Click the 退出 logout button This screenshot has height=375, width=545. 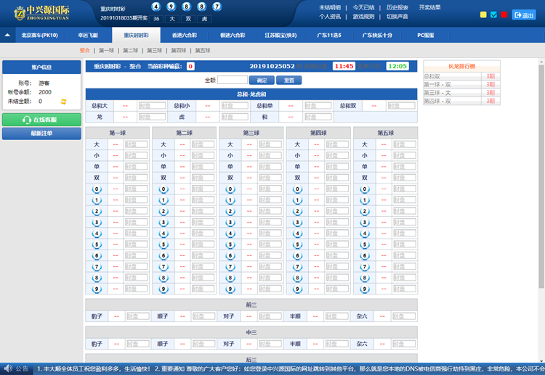tap(523, 15)
